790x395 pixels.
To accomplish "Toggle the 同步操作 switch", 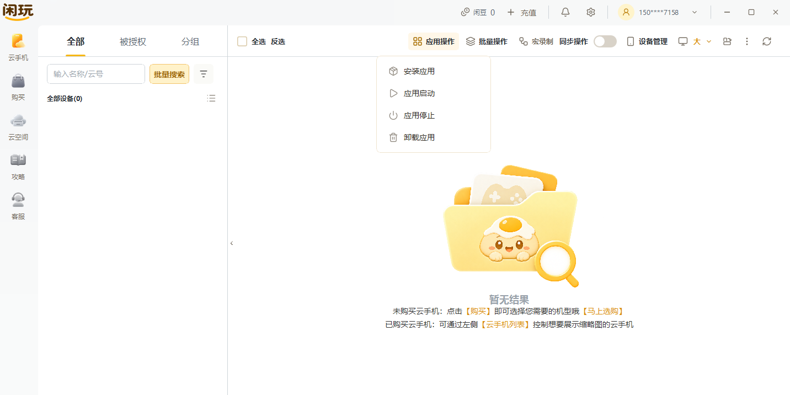I will [605, 41].
